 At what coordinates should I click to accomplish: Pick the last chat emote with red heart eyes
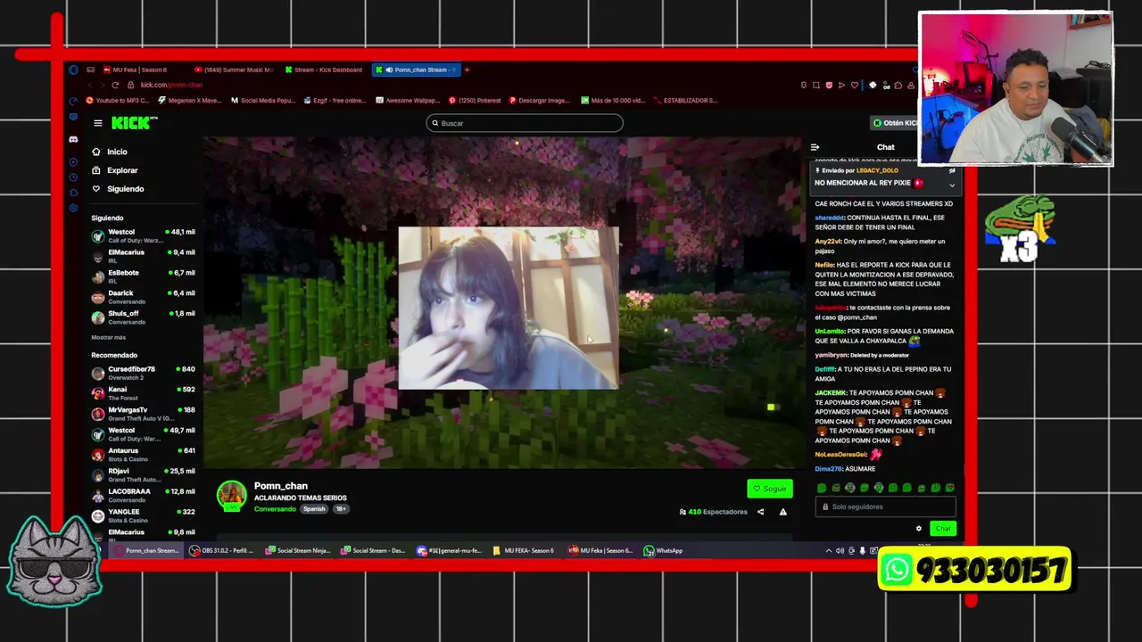[x=949, y=488]
